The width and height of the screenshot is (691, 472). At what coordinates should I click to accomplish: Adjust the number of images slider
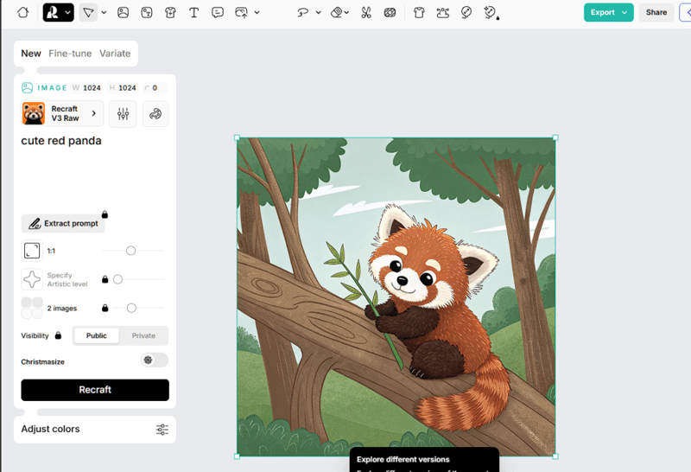coord(131,308)
